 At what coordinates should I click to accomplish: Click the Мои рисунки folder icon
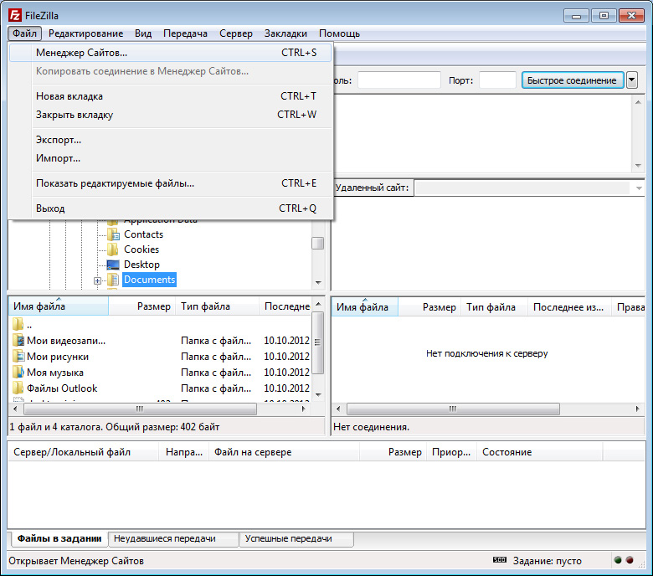(x=18, y=357)
